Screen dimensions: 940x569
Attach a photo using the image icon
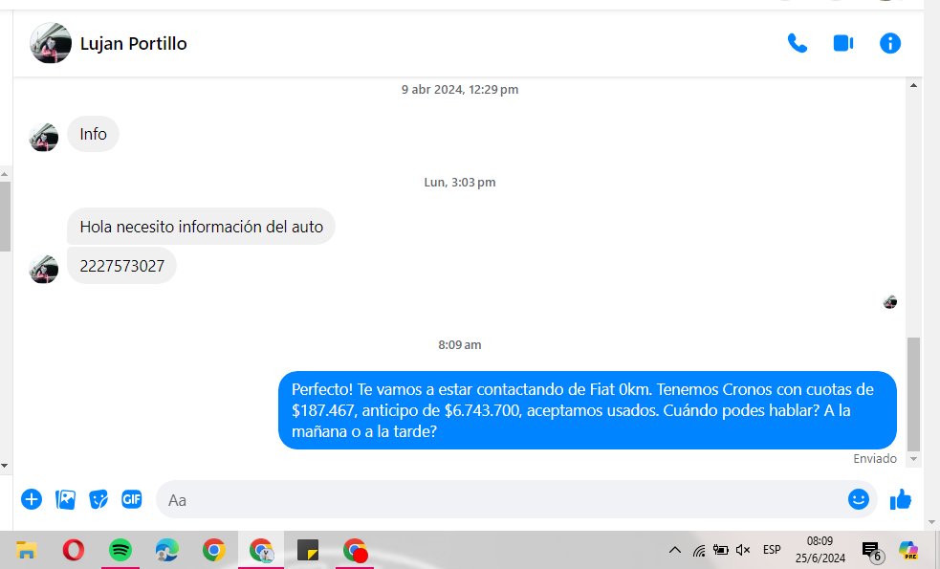(65, 499)
